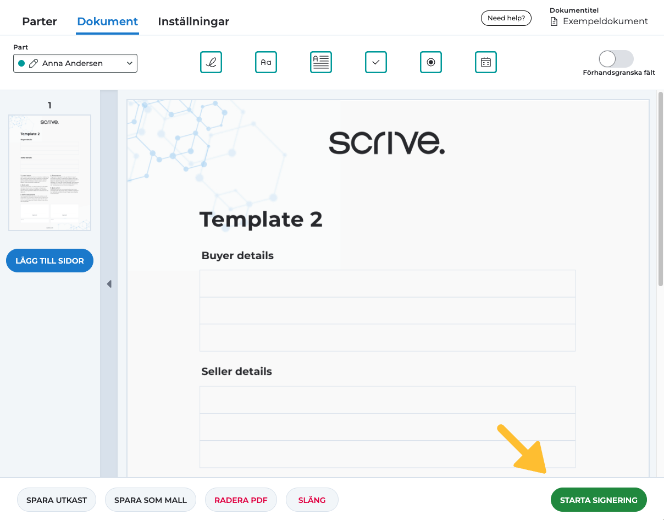The width and height of the screenshot is (664, 520).
Task: Open the Part dropdown for Anna Andersen
Action: pos(75,63)
